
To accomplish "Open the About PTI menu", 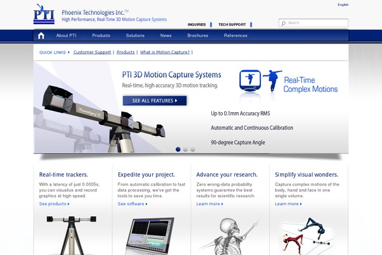I will pos(66,36).
